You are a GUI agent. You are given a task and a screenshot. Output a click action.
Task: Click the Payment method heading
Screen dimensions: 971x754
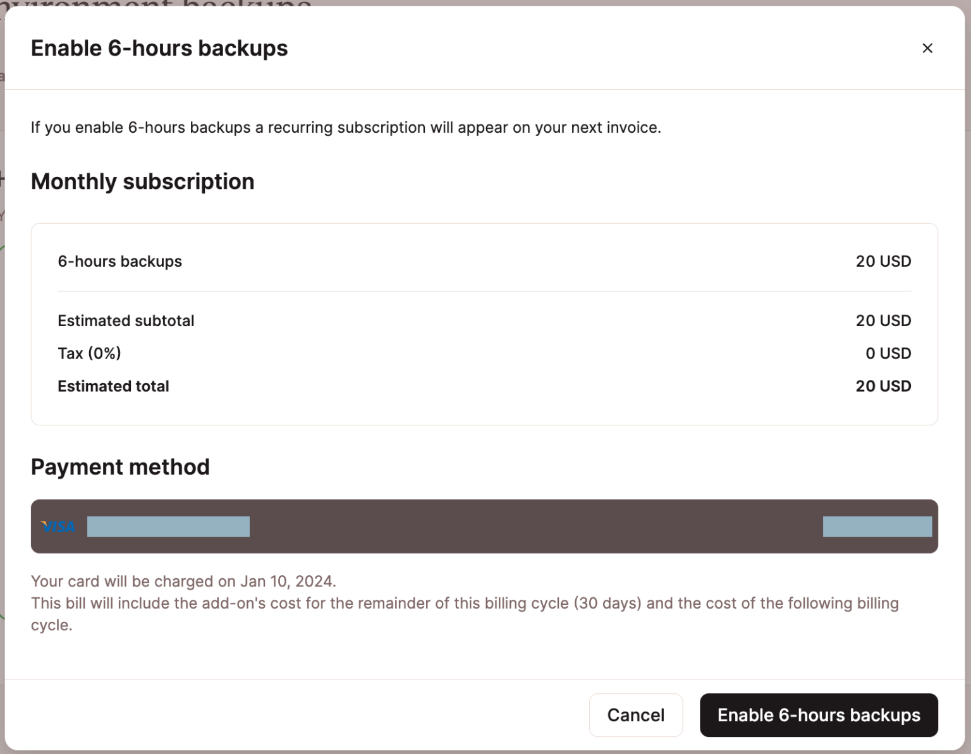120,466
